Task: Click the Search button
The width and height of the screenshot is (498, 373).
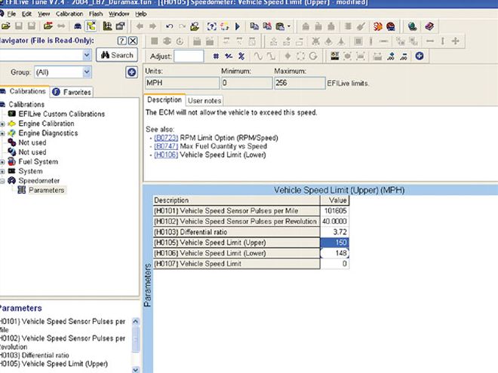Action: [117, 55]
